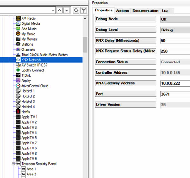Open the tree filter funnel
The width and height of the screenshot is (190, 178).
click(x=84, y=10)
